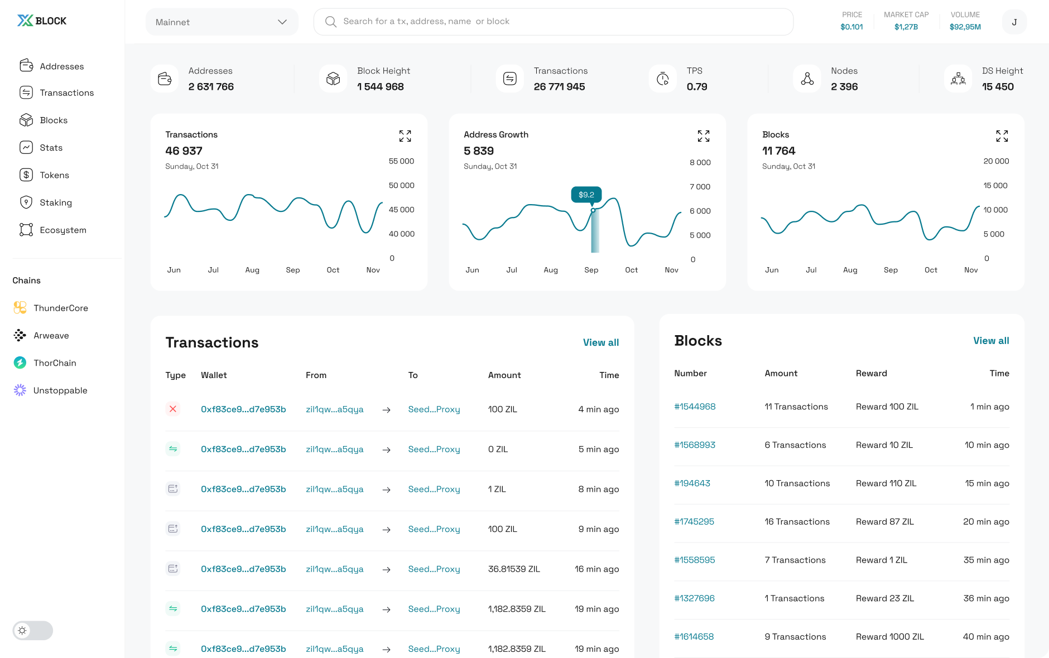Open Stats in the sidebar
The height and width of the screenshot is (658, 1049).
click(x=41, y=147)
